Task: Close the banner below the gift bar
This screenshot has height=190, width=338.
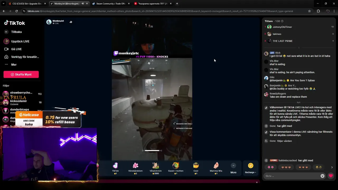Action: [x=257, y=182]
